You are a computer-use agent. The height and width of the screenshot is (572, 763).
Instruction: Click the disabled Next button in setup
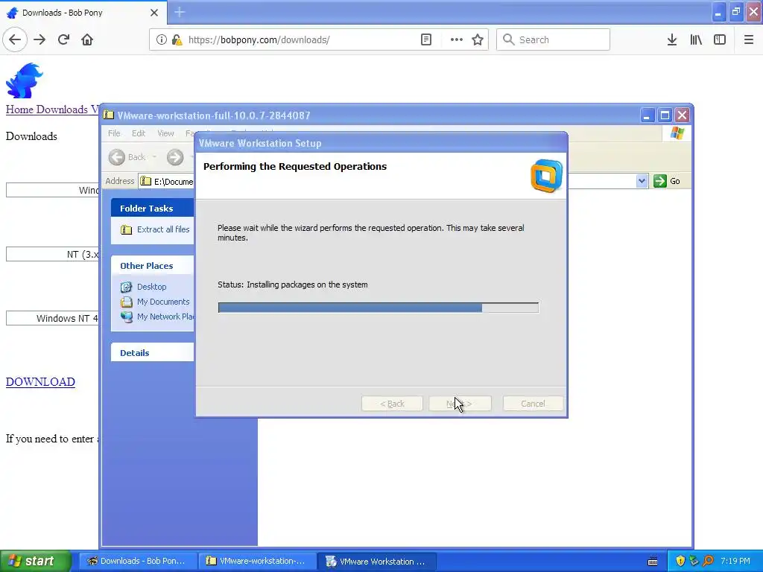(460, 404)
